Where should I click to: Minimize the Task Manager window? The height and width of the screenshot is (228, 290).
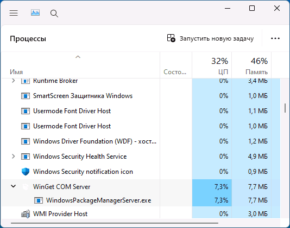pyautogui.click(x=228, y=8)
